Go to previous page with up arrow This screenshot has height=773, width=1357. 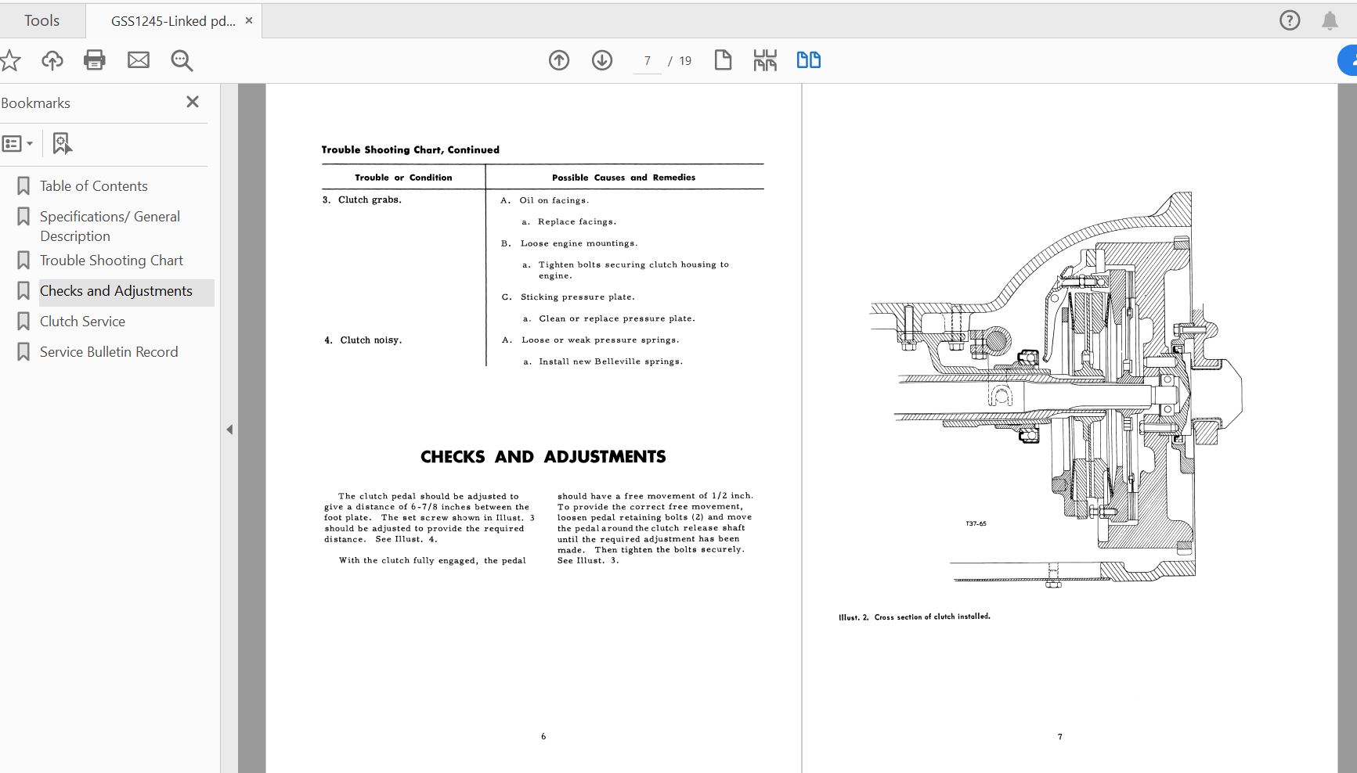tap(559, 60)
